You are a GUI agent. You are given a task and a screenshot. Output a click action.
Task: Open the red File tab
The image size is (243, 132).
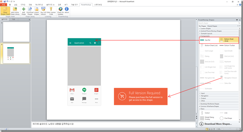pyautogui.click(x=4, y=5)
